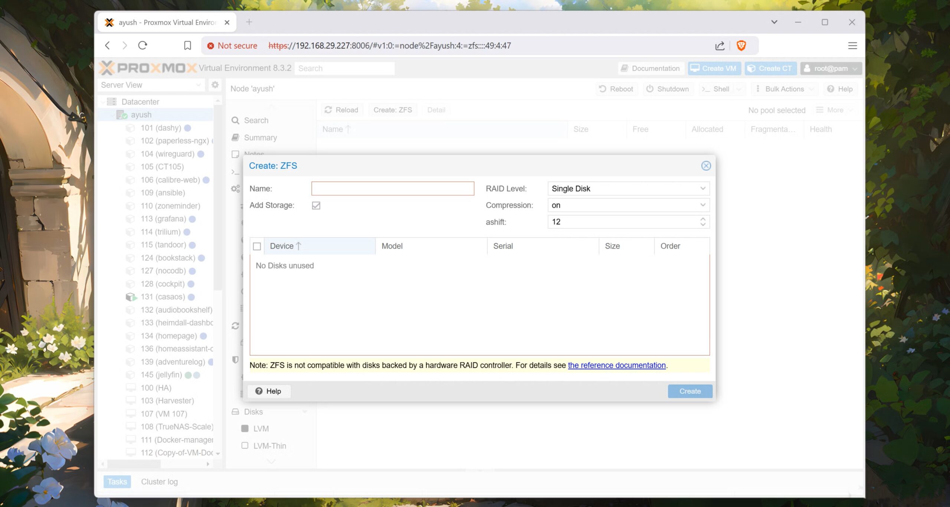
Task: Switch to the Cluster log tab
Action: (x=159, y=481)
